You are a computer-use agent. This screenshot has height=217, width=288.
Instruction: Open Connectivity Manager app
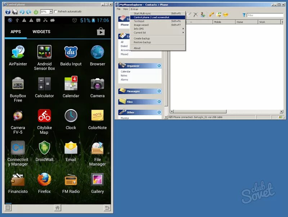click(18, 153)
